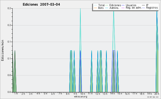Select the Admins. legend entry text
Image resolution: width=161 pixels, height=99 pixels.
coord(114,8)
